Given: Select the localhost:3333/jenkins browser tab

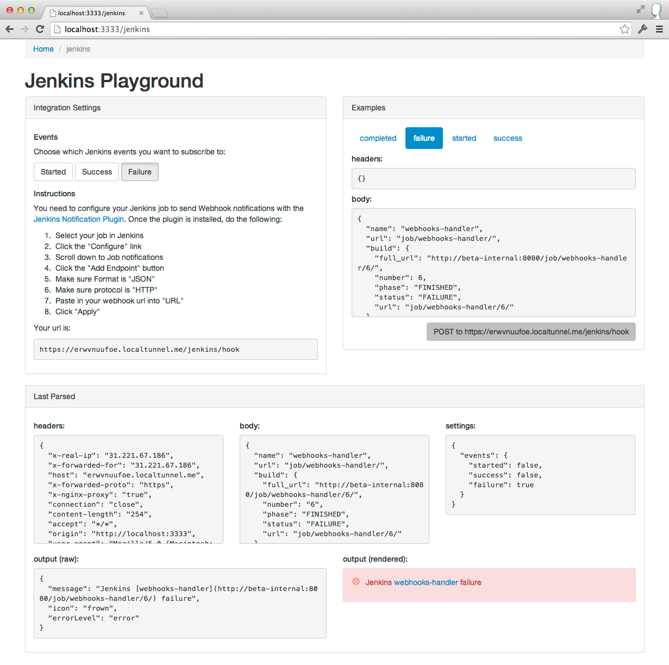Looking at the screenshot, I should [95, 13].
